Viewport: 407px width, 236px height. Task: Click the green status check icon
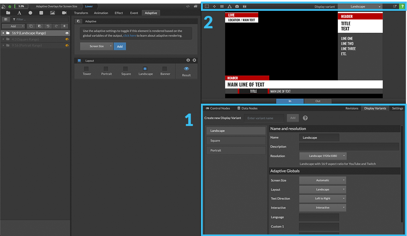click(10, 6)
